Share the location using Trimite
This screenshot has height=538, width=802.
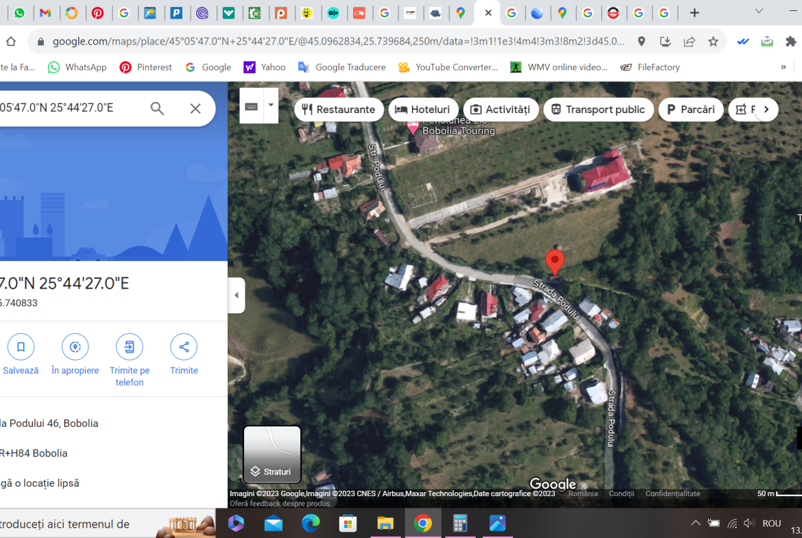point(184,347)
